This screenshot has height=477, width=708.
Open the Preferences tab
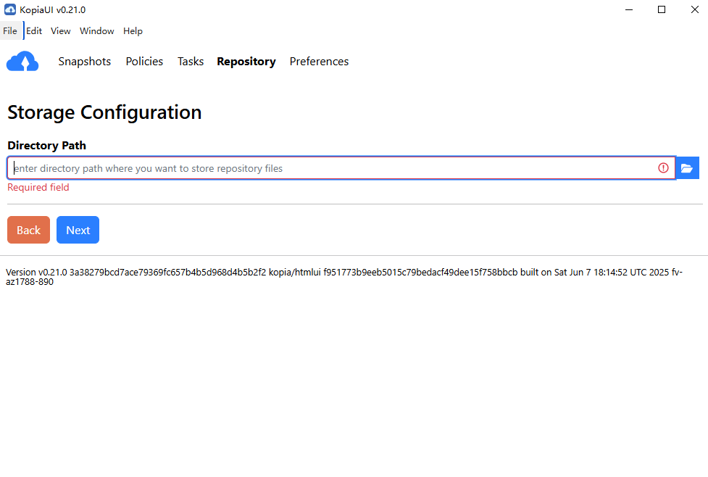319,62
